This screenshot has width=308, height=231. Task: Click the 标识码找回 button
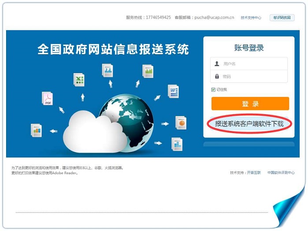click(282, 18)
